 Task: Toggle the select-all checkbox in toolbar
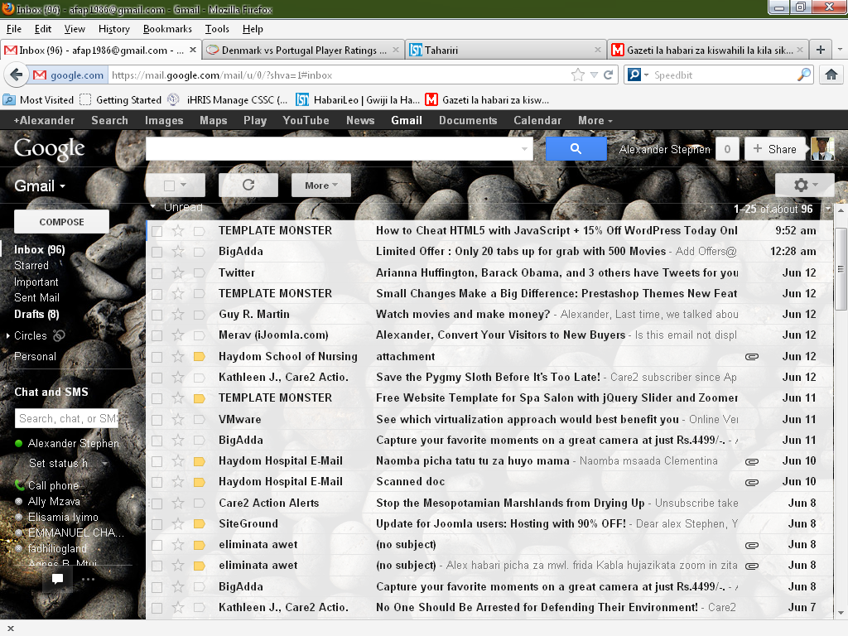169,185
